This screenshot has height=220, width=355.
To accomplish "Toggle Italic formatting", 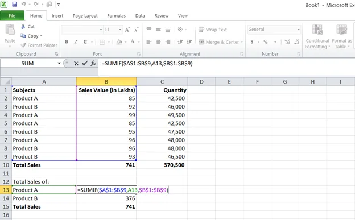I will pyautogui.click(x=76, y=42).
